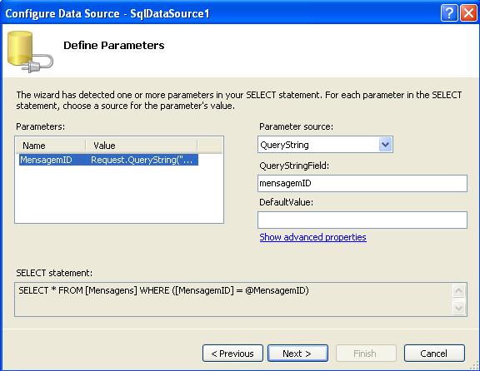The image size is (480, 371).
Task: Cancel the data source wizard
Action: click(434, 354)
